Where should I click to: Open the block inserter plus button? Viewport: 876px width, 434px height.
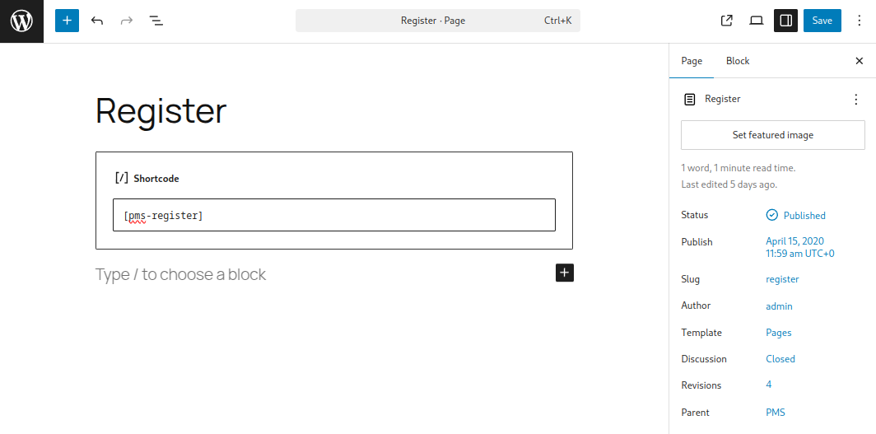coord(67,21)
